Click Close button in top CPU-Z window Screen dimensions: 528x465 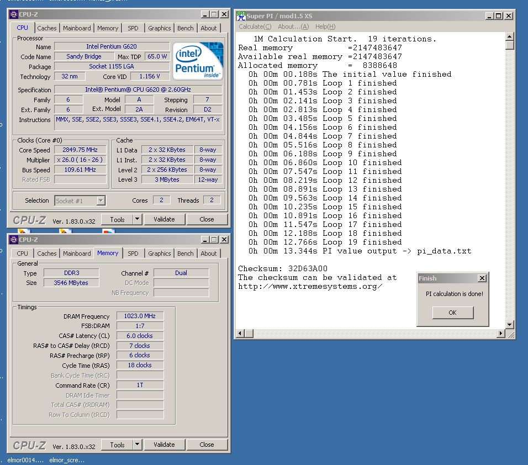[x=207, y=219]
